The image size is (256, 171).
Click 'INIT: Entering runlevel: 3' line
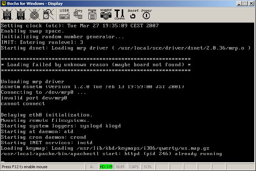tap(42, 42)
